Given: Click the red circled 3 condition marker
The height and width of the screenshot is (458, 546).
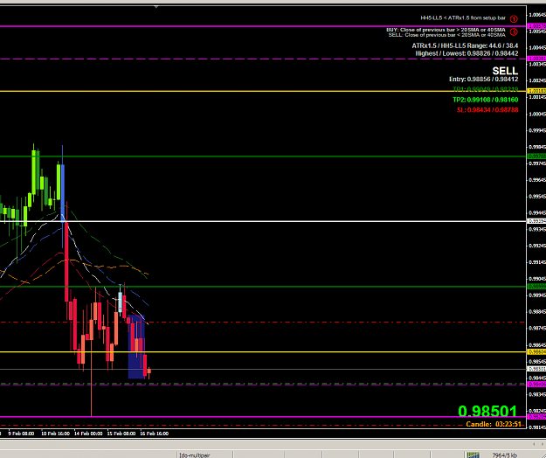Looking at the screenshot, I should [x=514, y=32].
